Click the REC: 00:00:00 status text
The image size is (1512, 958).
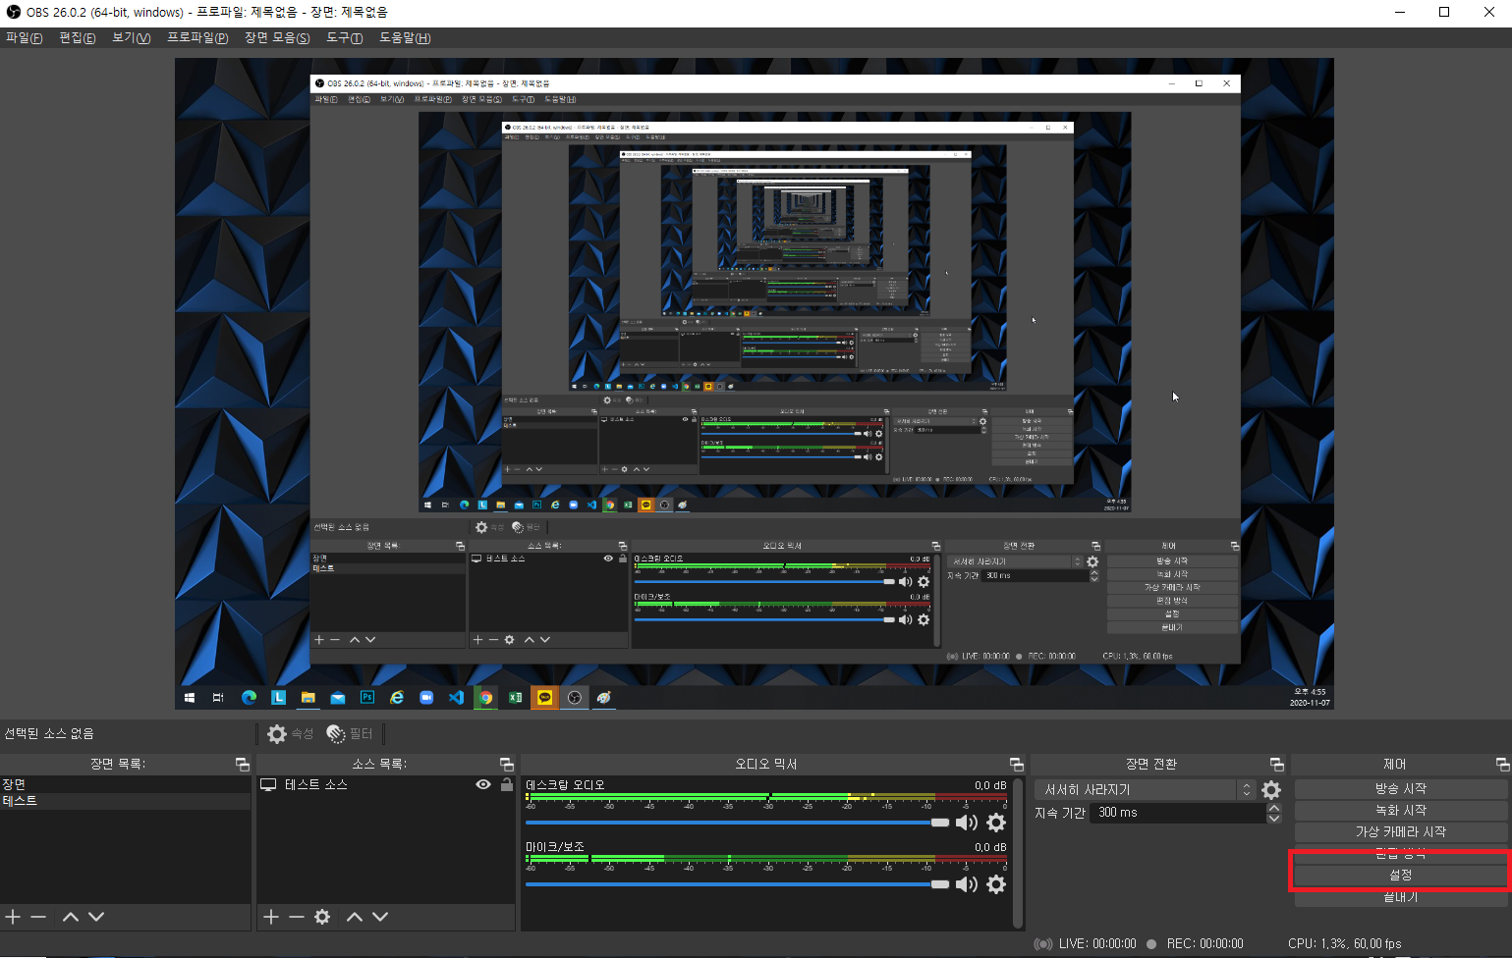[1204, 943]
